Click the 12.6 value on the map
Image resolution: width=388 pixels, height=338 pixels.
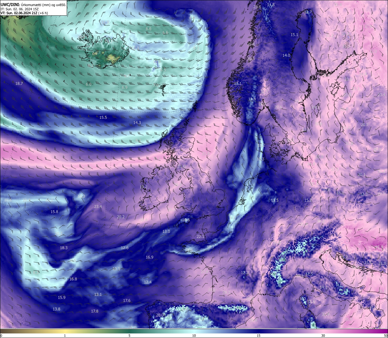pyautogui.click(x=125, y=248)
